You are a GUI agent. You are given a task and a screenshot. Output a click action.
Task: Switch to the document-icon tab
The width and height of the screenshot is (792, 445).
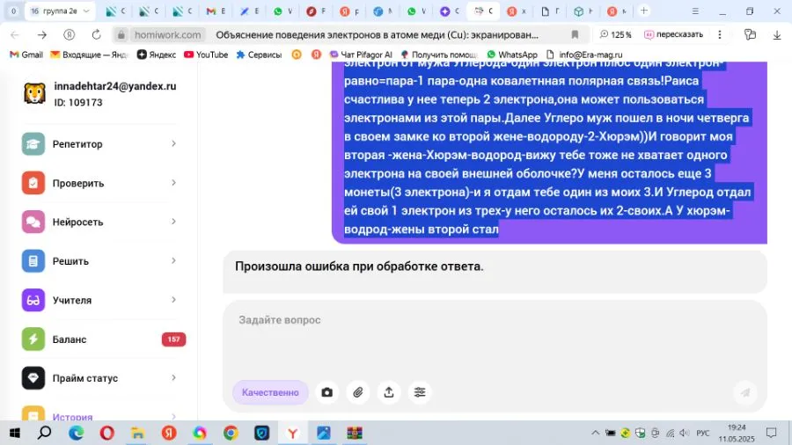click(549, 11)
